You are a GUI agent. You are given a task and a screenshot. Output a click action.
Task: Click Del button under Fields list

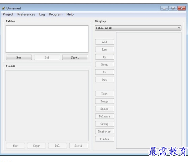pyautogui.click(x=57, y=146)
